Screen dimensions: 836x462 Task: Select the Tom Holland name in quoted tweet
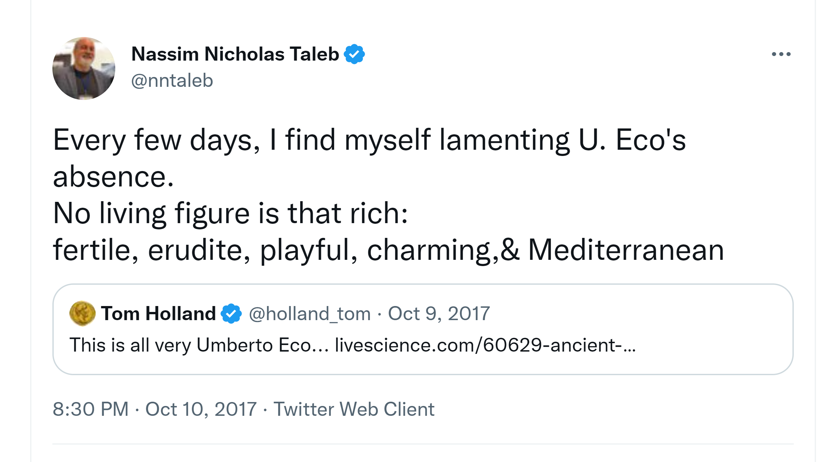(x=158, y=314)
